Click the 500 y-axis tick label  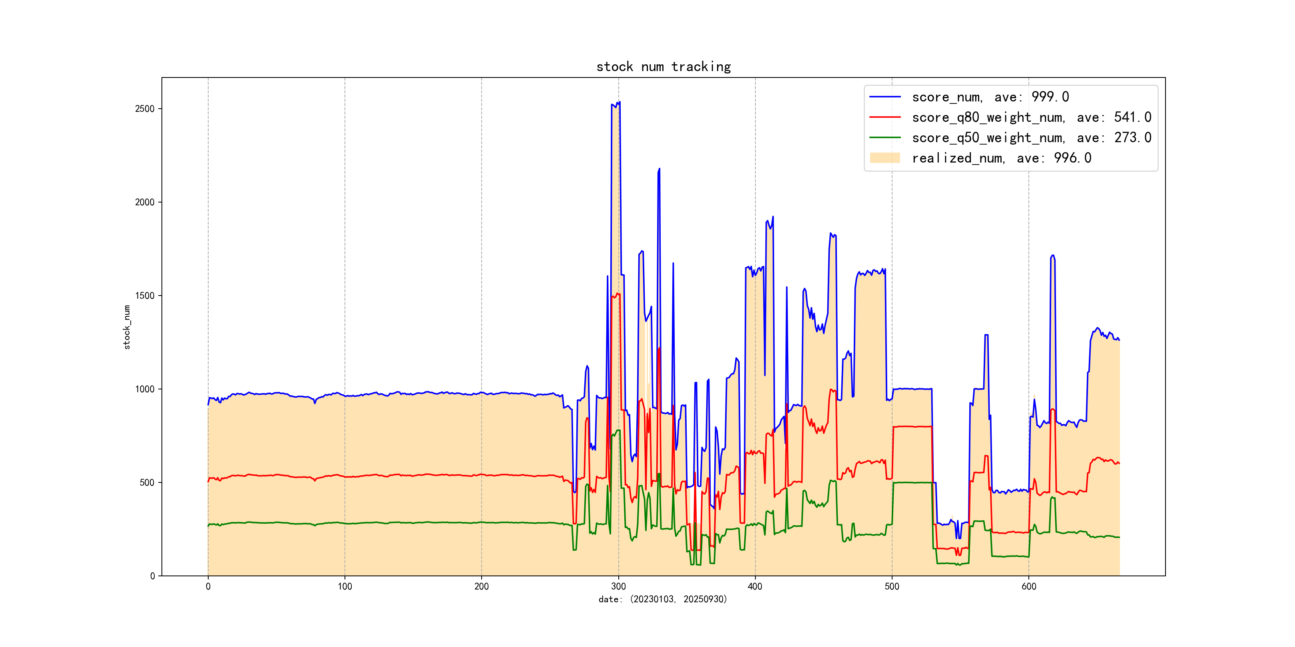pyautogui.click(x=147, y=483)
